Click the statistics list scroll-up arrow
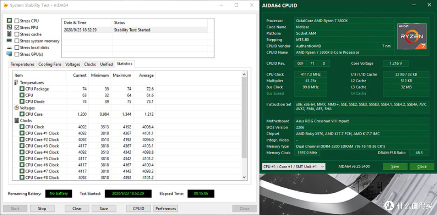This screenshot has height=215, width=437. 244,74
